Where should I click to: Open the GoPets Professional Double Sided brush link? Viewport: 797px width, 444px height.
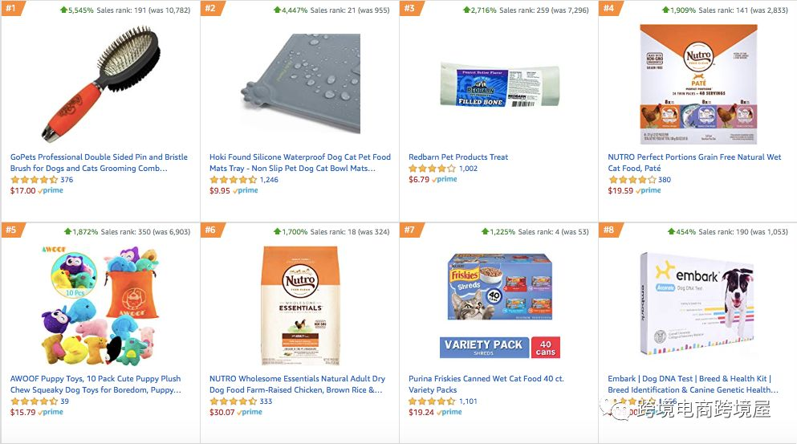99,163
